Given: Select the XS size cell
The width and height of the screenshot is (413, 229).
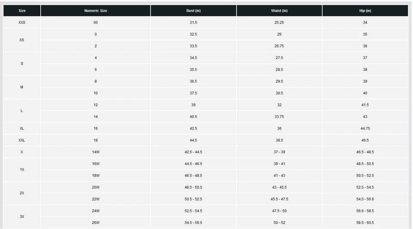Looking at the screenshot, I should click(22, 40).
